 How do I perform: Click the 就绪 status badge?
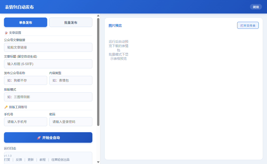coord(256,7)
